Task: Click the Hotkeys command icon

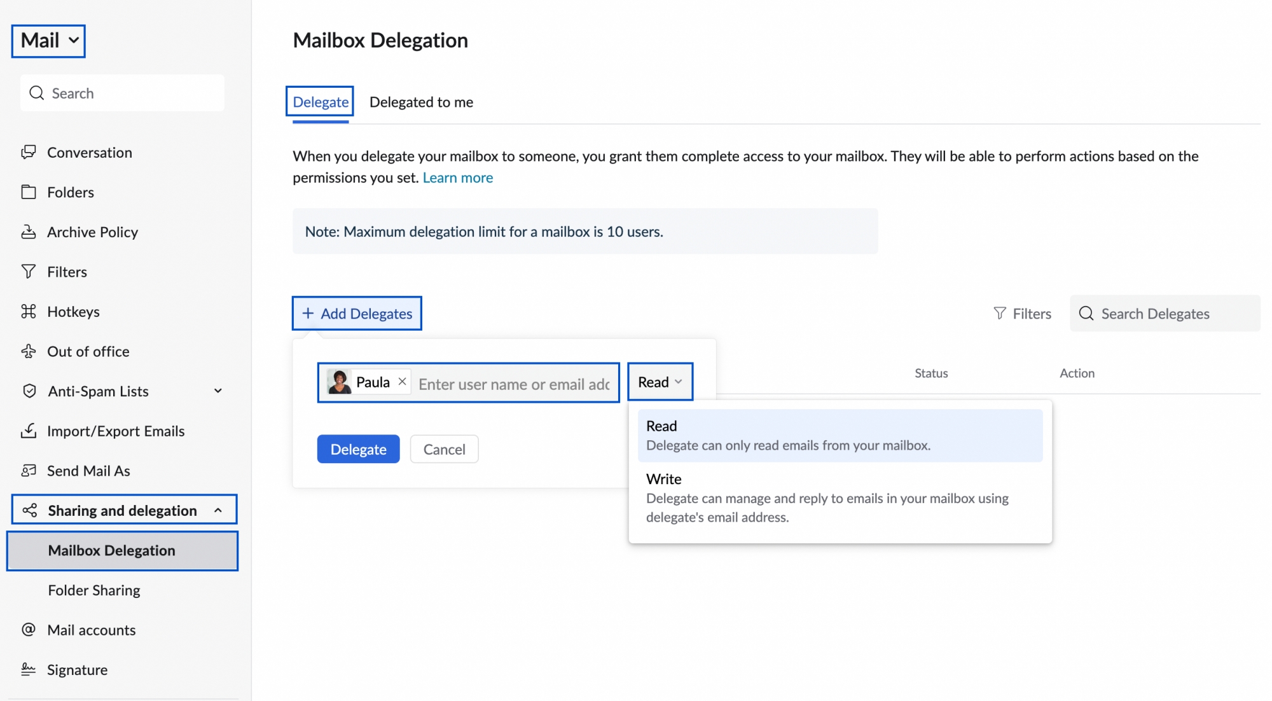Action: [x=29, y=312]
